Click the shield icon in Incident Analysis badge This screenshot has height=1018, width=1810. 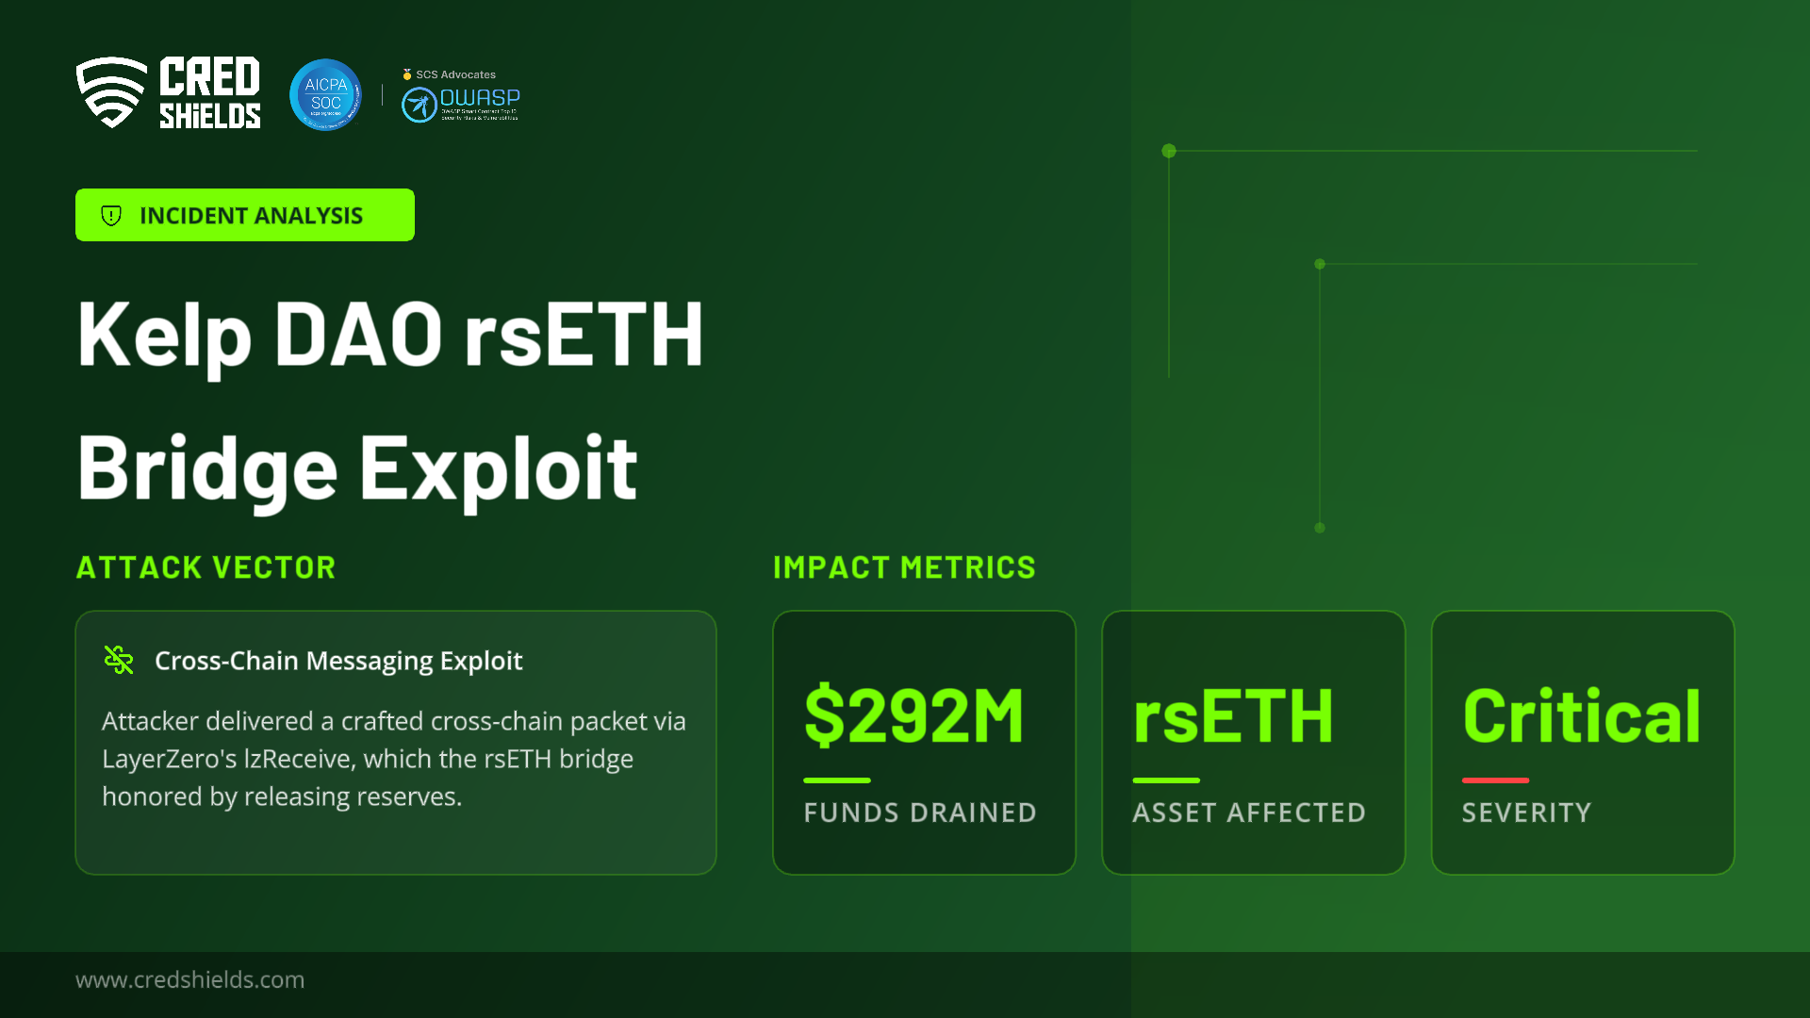112,215
